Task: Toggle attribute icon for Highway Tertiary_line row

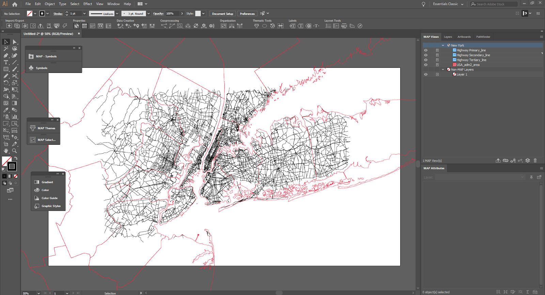Action: tap(437, 60)
